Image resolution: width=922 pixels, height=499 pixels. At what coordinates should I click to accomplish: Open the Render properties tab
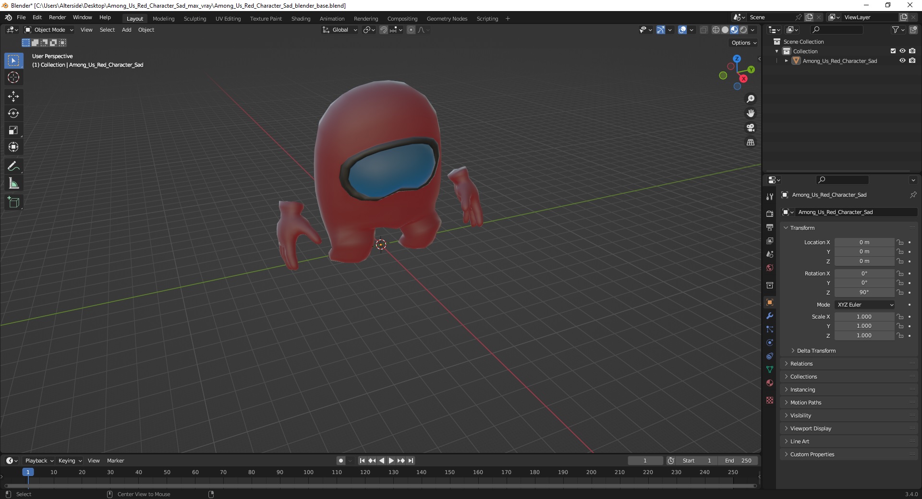pos(770,214)
